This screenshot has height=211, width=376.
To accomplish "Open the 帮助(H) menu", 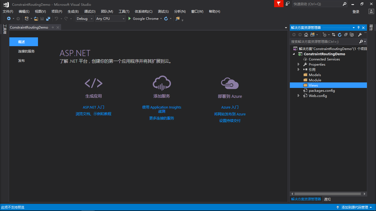I will 214,11.
